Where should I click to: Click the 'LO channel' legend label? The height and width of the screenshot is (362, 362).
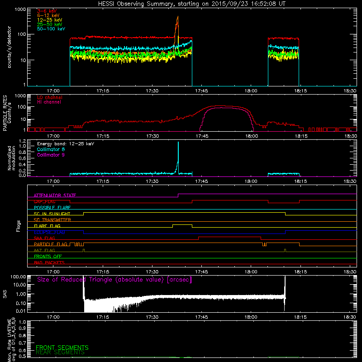coord(50,97)
